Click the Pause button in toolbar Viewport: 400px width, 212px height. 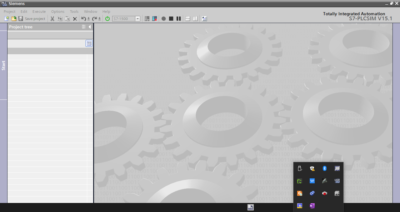tap(178, 19)
